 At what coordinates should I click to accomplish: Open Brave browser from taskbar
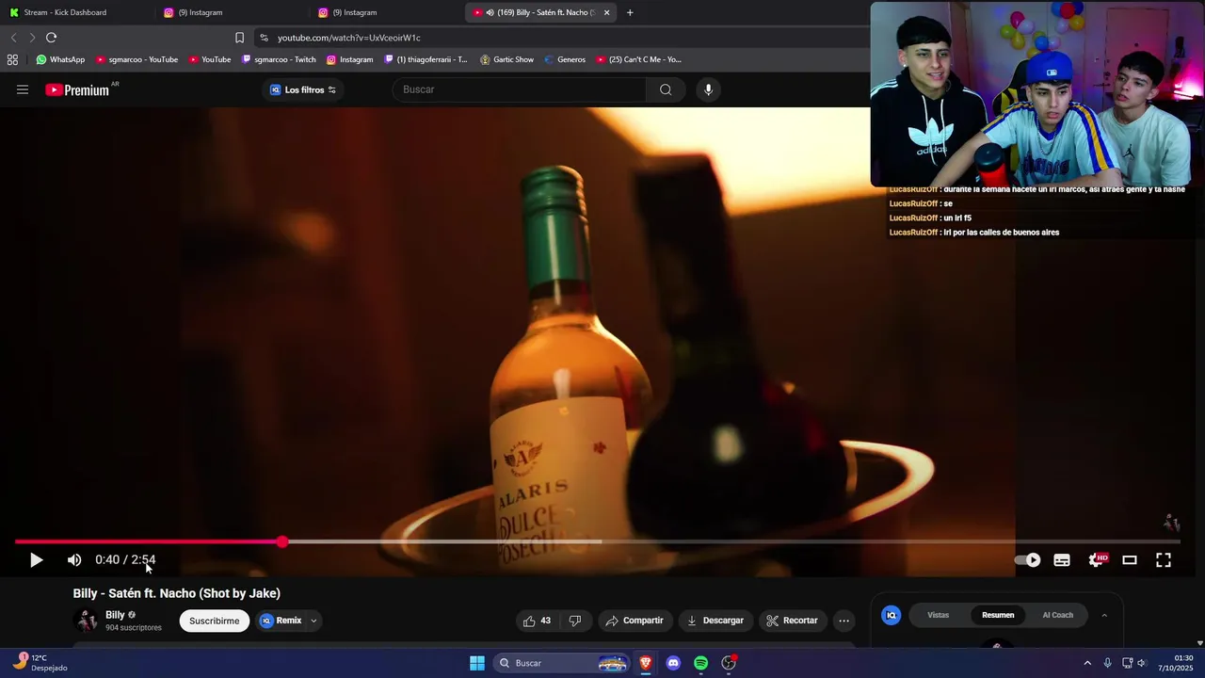(x=646, y=663)
